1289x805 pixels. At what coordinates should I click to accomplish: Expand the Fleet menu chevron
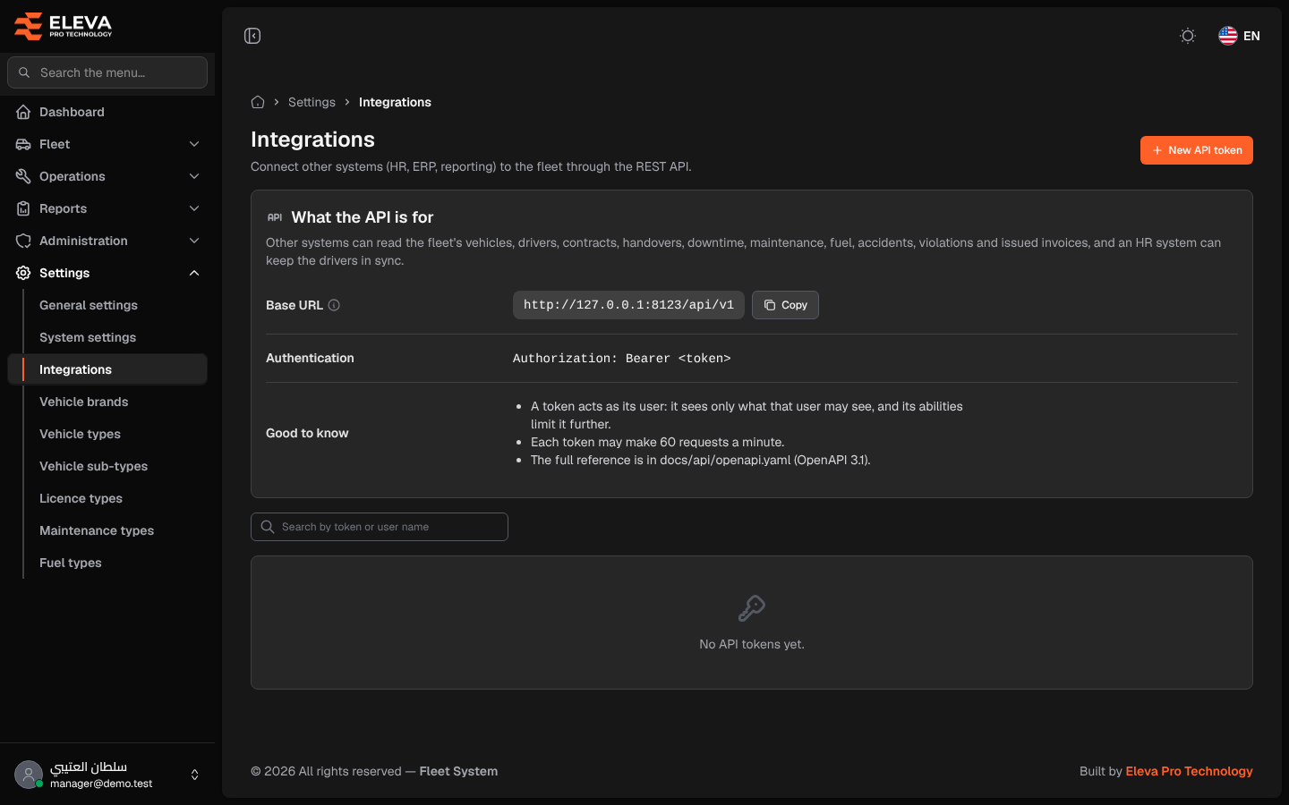tap(194, 144)
